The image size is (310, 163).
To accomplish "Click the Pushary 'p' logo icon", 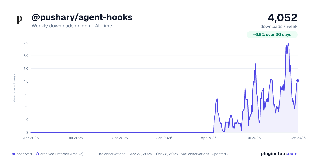I will 20,20.
